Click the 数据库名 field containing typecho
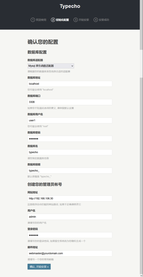Image resolution: width=143 pixels, height=277 pixels. tap(70, 152)
